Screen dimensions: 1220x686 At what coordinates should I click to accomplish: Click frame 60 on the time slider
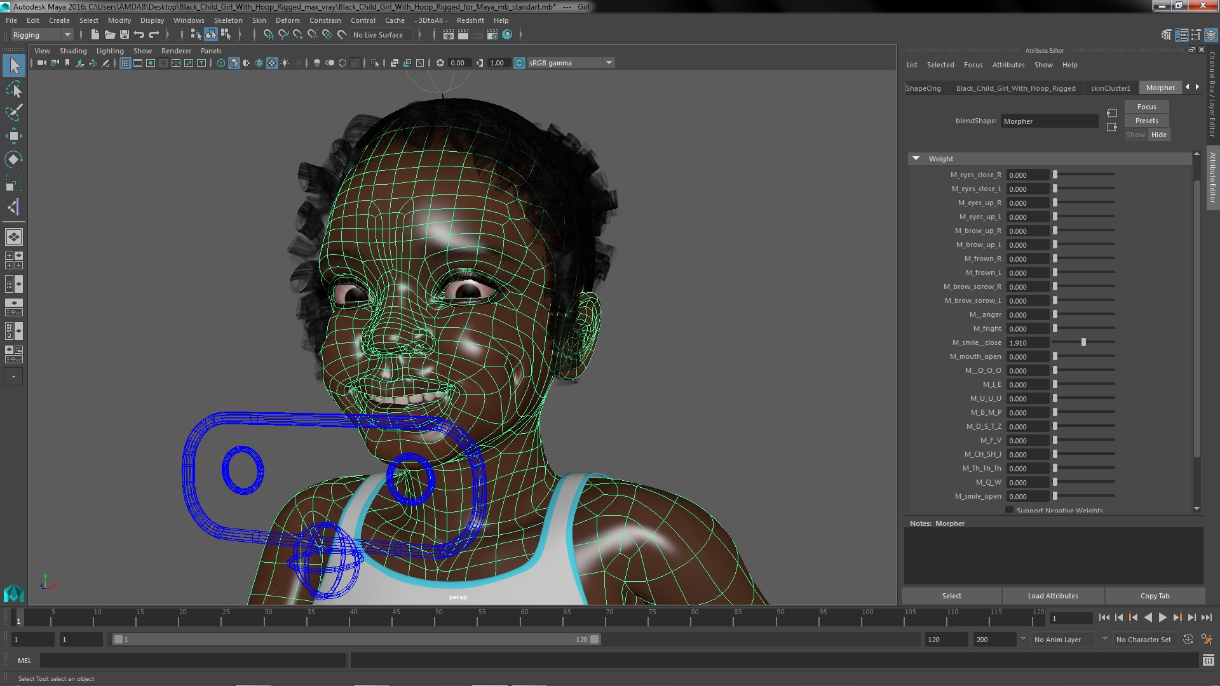coord(524,617)
